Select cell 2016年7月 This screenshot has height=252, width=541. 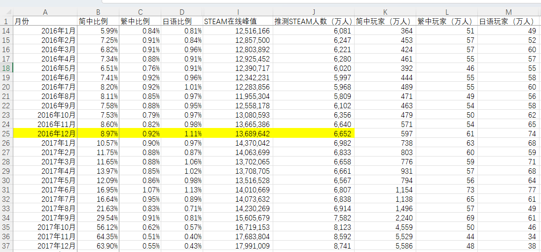45,87
